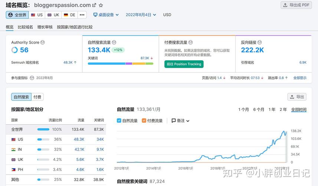Click the 桌面设备 monitor icon
Screen dimensions: 318x186
click(x=95, y=15)
